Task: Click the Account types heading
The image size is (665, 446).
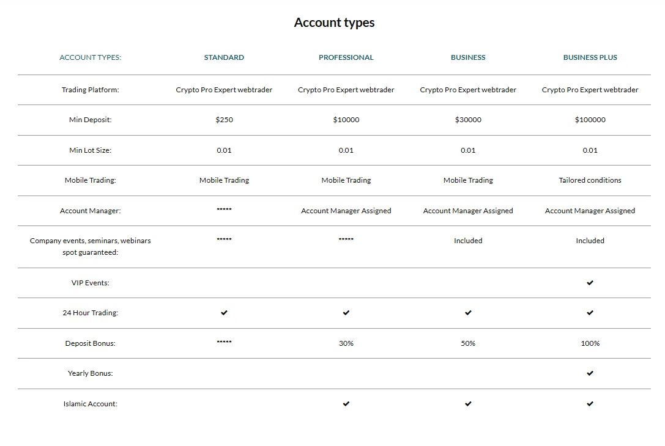Action: point(334,23)
